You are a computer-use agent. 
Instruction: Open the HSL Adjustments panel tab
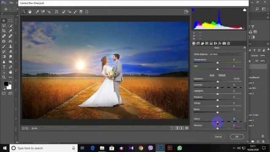(x=207, y=43)
